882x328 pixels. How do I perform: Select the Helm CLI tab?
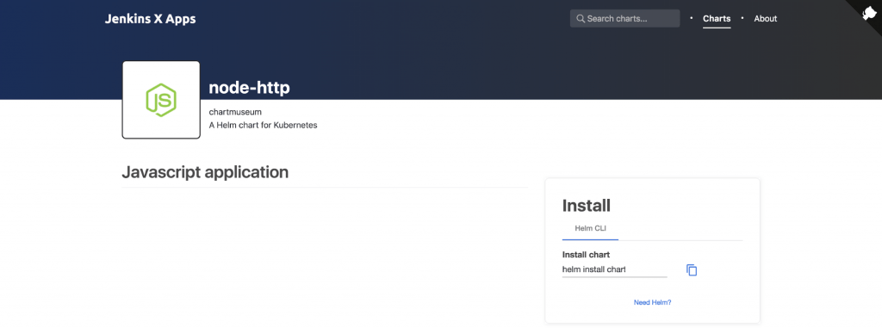590,228
